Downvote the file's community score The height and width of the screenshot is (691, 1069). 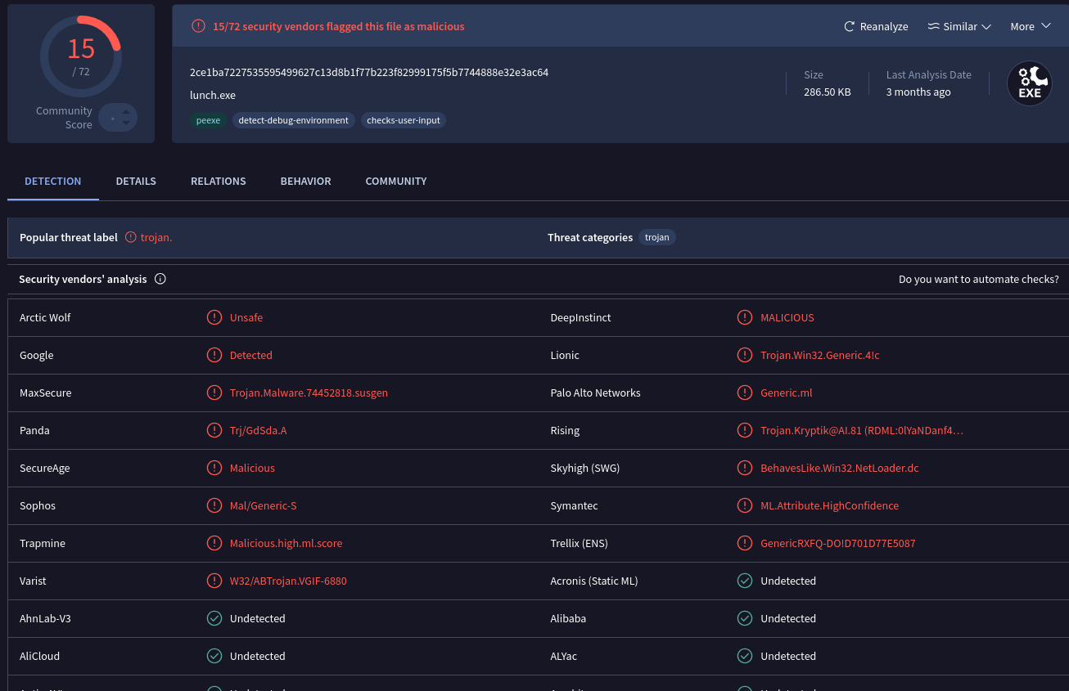[x=126, y=123]
